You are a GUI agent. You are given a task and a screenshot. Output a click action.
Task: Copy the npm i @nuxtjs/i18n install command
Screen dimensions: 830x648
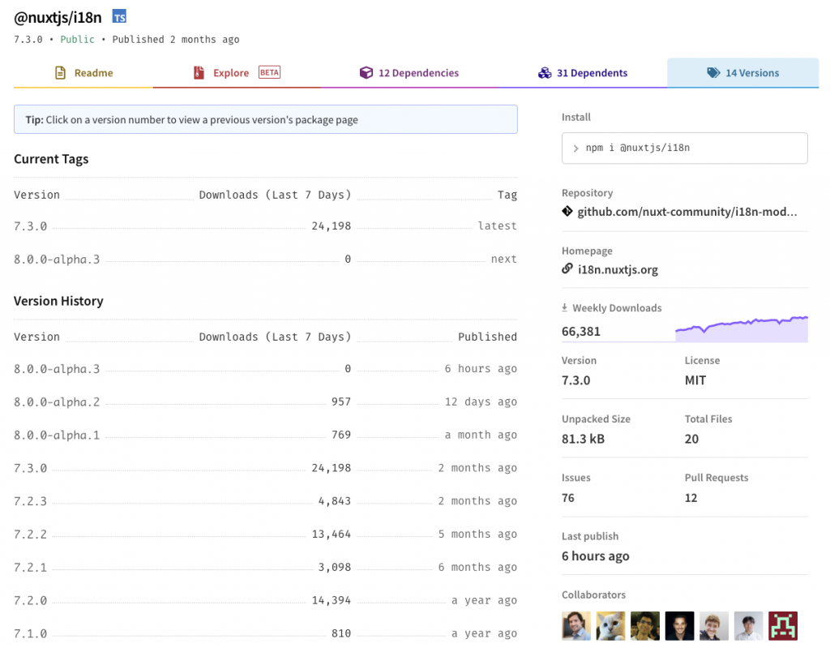(684, 148)
